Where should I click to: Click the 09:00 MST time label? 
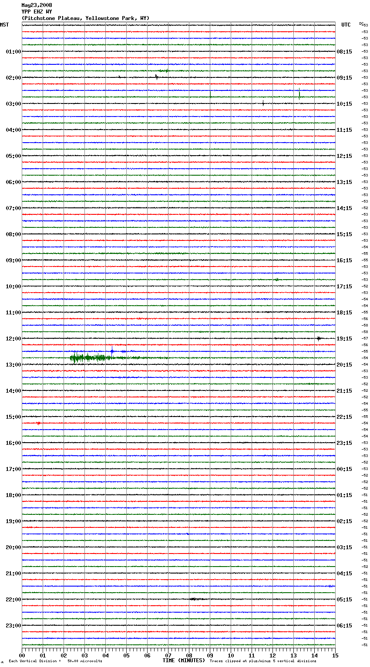[13, 260]
